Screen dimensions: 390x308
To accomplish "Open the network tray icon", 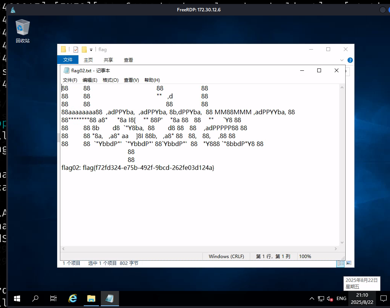I will 321,299.
